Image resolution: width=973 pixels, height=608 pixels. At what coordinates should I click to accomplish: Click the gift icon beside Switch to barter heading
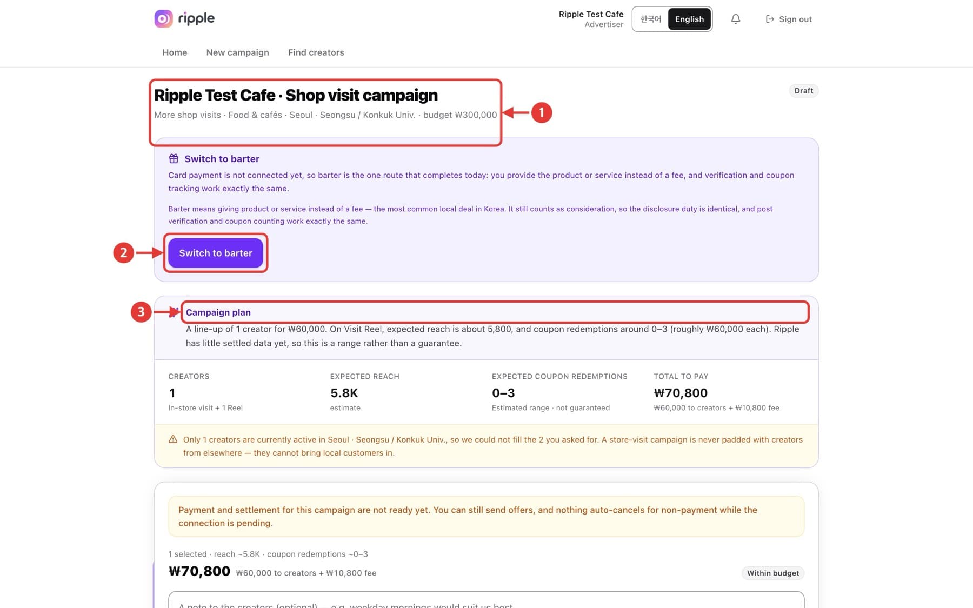coord(174,158)
